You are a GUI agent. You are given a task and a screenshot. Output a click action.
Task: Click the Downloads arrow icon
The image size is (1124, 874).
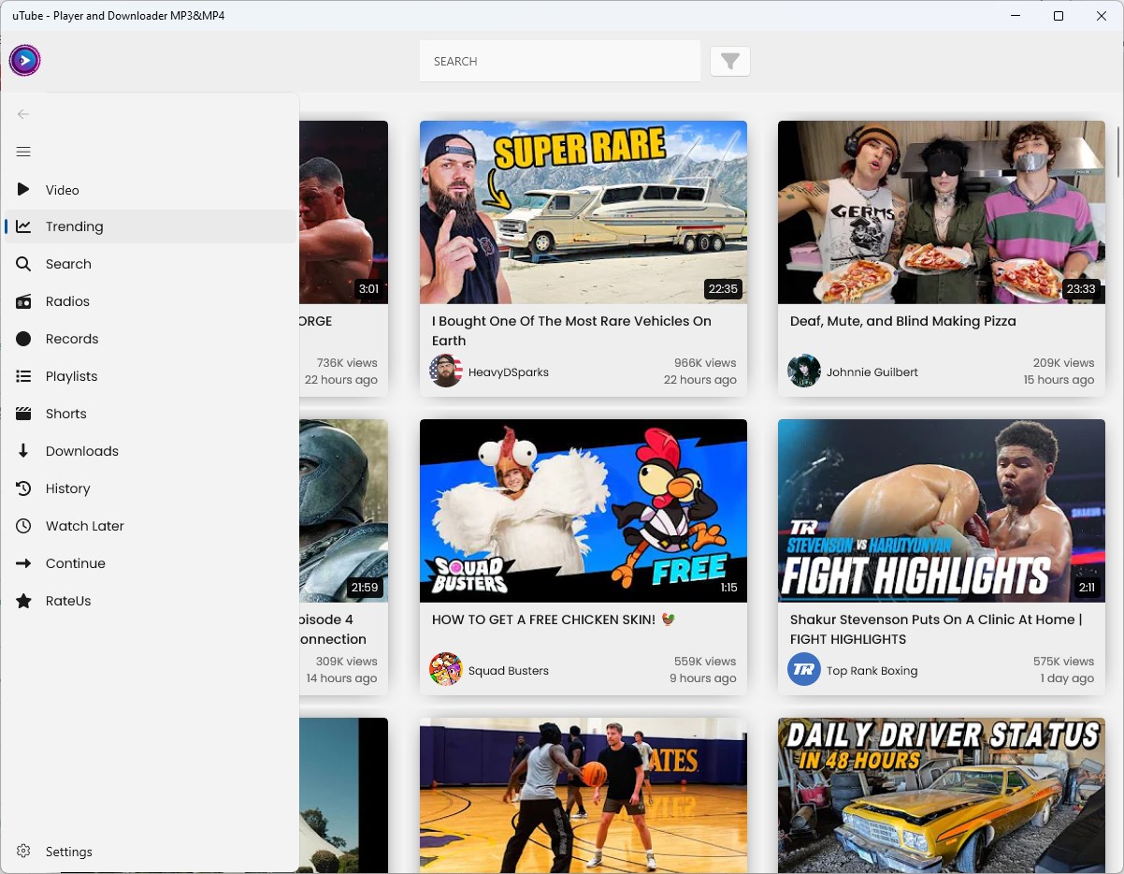(23, 451)
